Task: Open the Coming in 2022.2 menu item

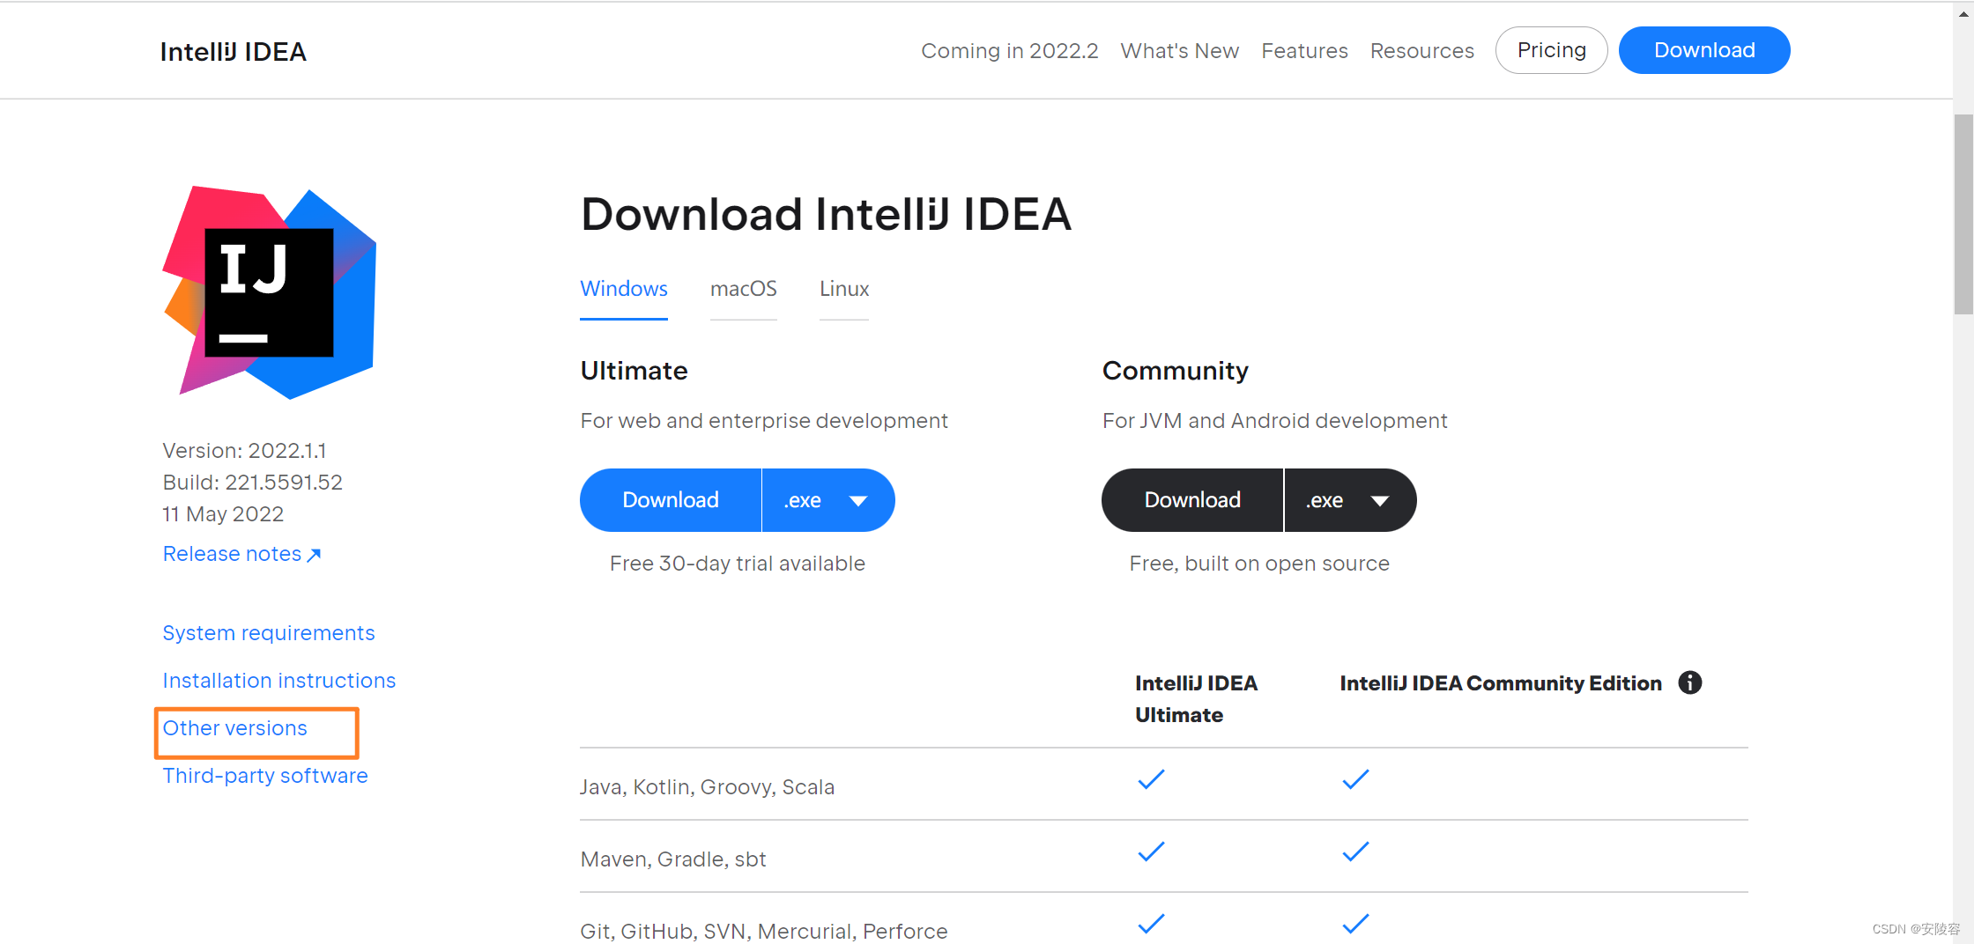Action: (1010, 51)
